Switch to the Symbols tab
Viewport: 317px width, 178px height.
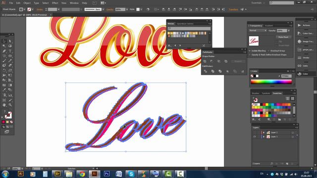(x=266, y=93)
